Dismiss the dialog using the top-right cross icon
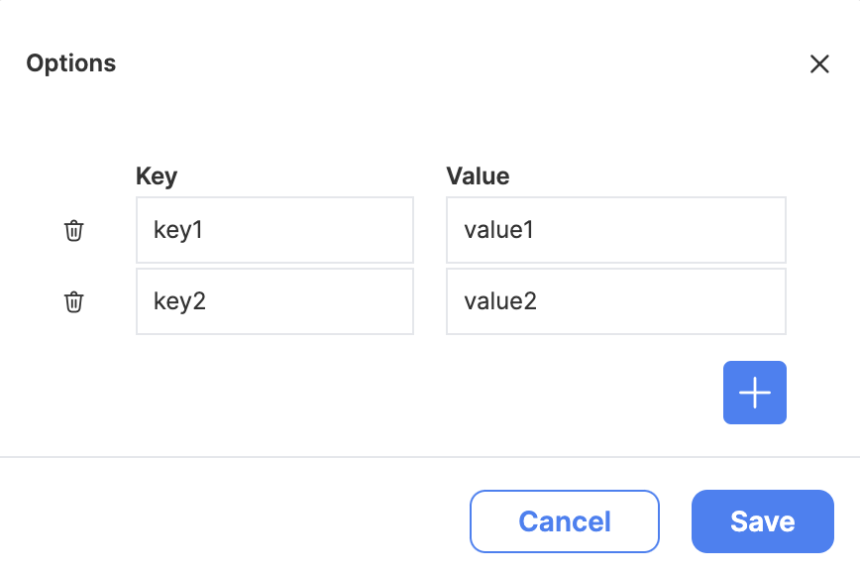Viewport: 860px width, 575px height. point(819,63)
